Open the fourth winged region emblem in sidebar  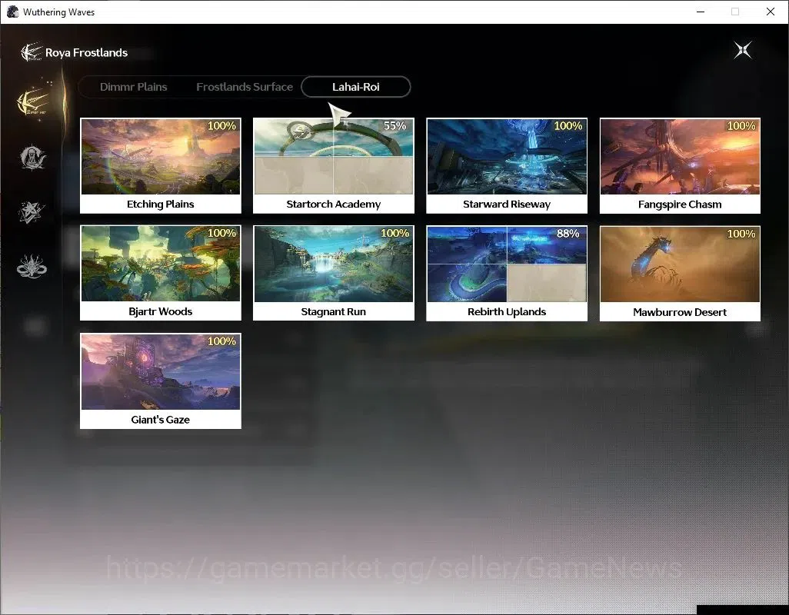pyautogui.click(x=32, y=267)
